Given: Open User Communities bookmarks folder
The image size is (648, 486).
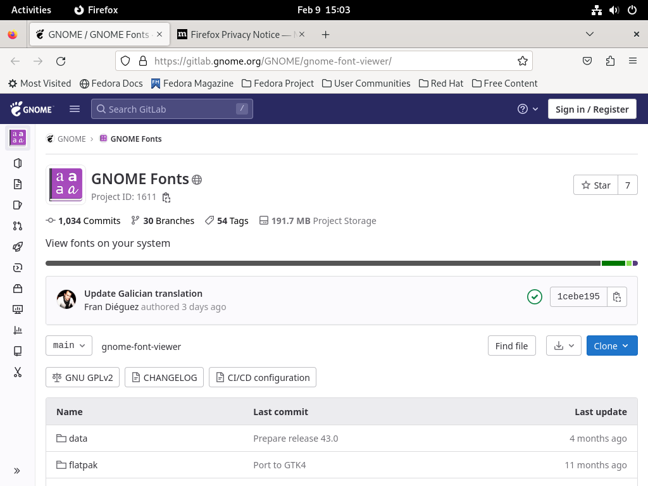Looking at the screenshot, I should (366, 84).
